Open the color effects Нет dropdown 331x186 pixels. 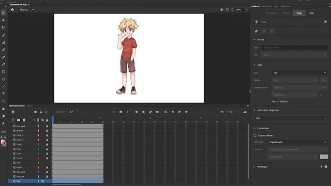click(291, 118)
